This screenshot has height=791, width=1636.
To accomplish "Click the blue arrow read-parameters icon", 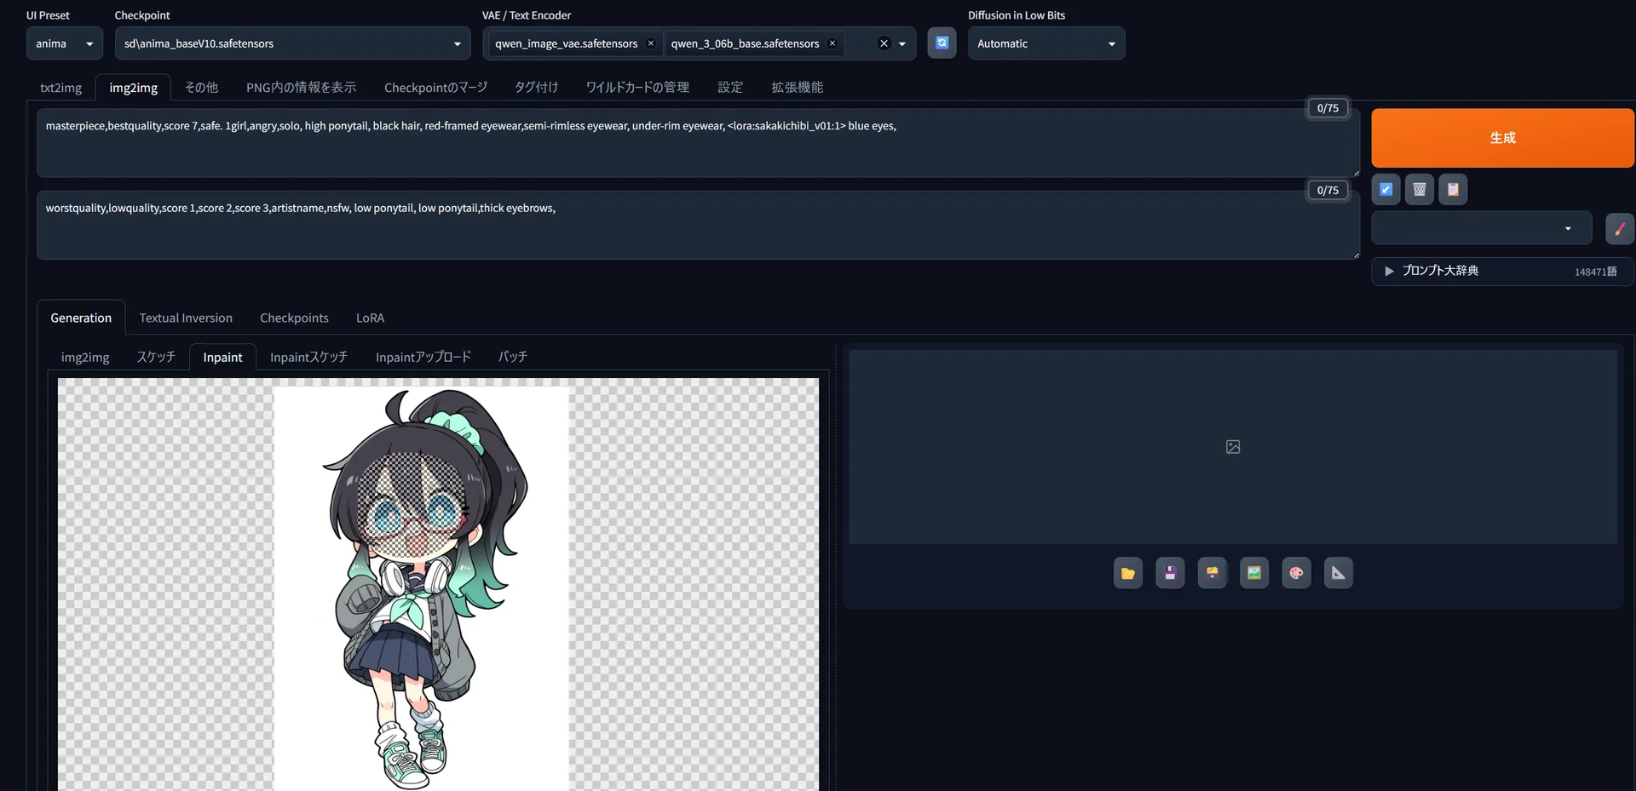I will pyautogui.click(x=1385, y=189).
